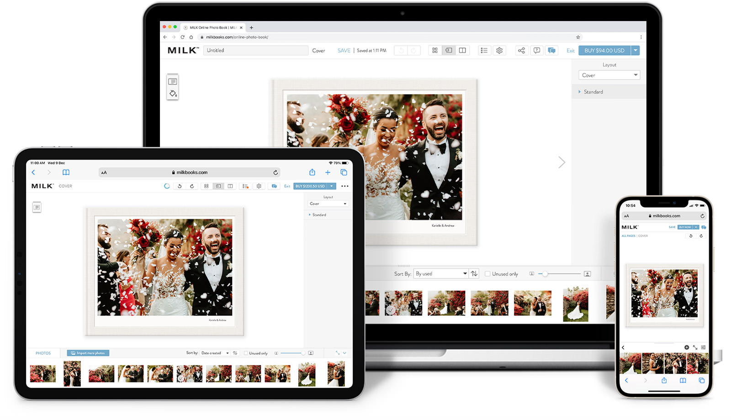The image size is (731, 420).
Task: Tap ALL PAGES on the phone
Action: point(628,236)
